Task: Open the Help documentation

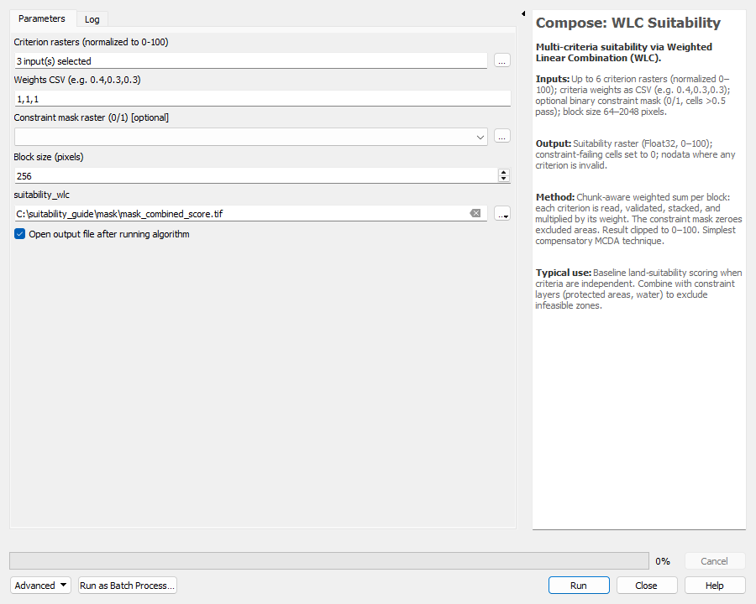Action: point(714,586)
